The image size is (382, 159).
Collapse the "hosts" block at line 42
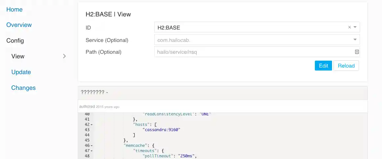[91, 125]
